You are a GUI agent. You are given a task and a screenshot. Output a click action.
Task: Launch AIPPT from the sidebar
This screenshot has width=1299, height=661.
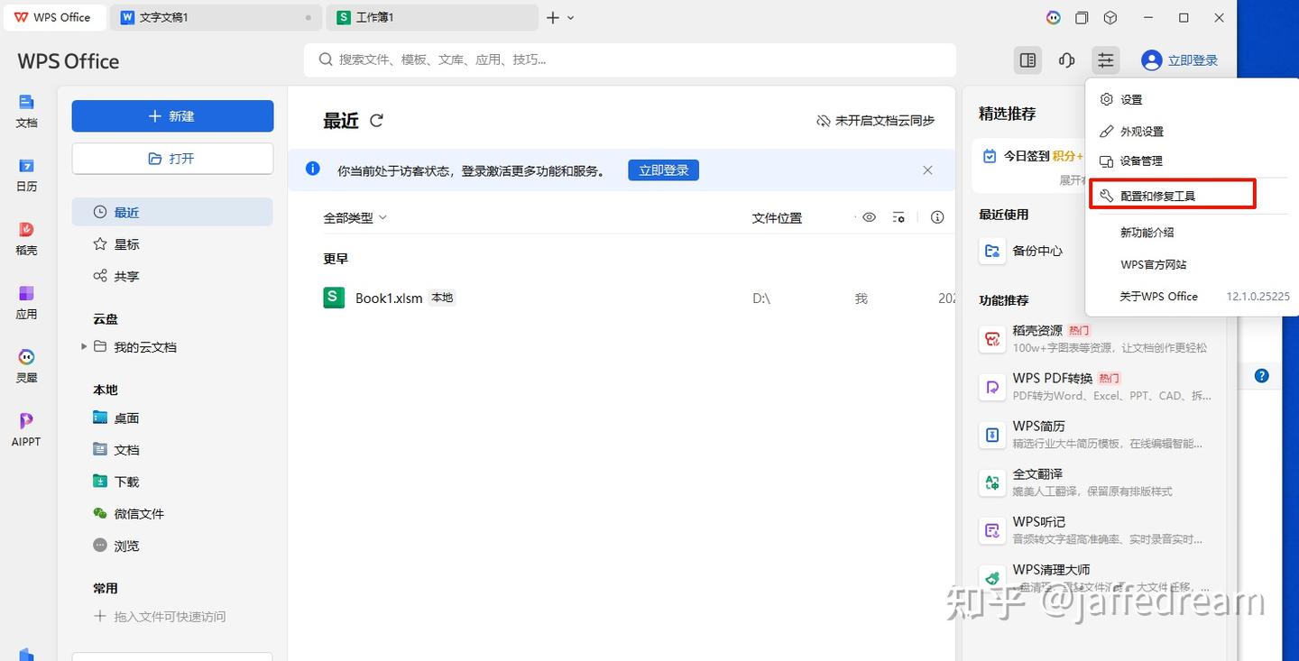pyautogui.click(x=26, y=429)
